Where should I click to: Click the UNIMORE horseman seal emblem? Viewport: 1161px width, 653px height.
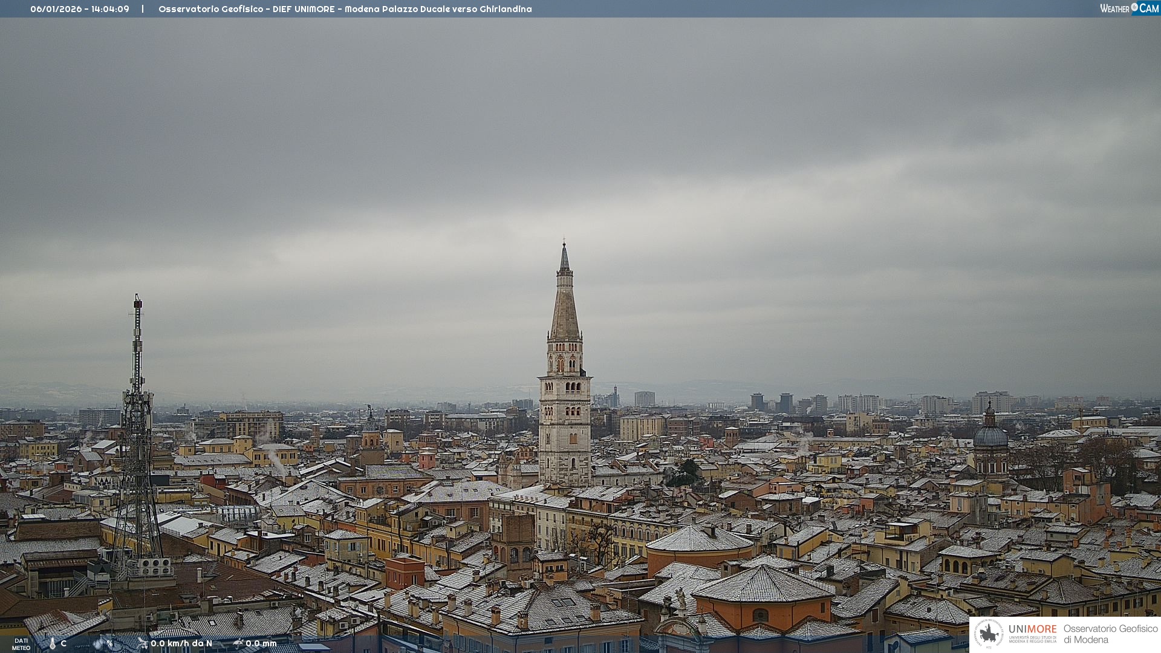click(x=989, y=634)
